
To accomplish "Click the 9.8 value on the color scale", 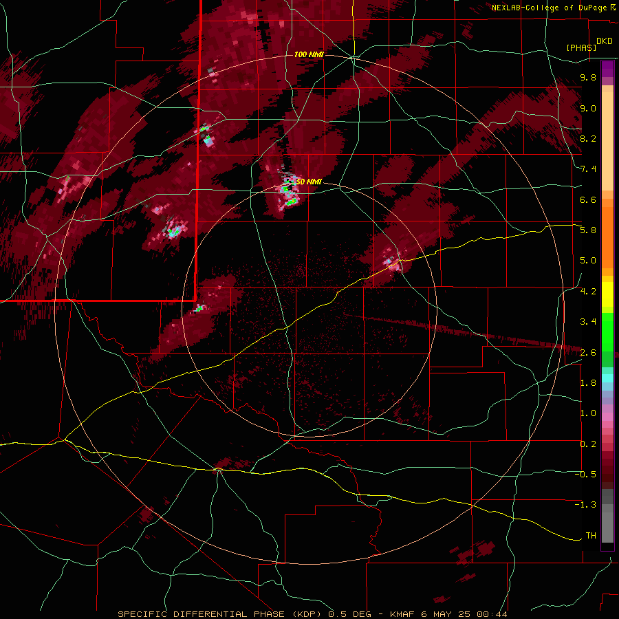I will click(588, 77).
